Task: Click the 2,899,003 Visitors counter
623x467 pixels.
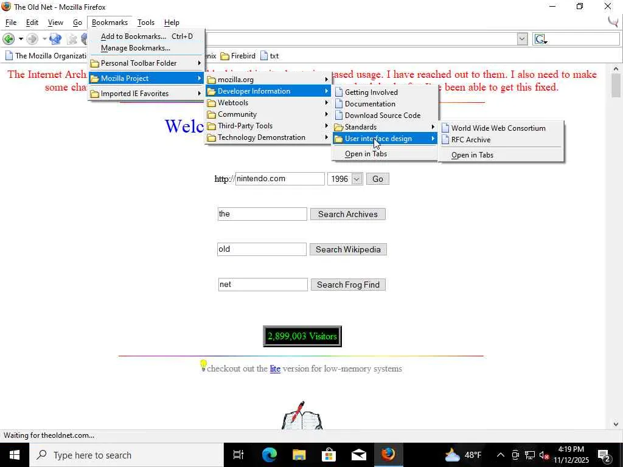Action: (302, 336)
